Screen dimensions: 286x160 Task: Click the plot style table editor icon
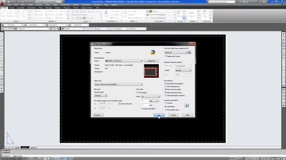tap(189, 52)
